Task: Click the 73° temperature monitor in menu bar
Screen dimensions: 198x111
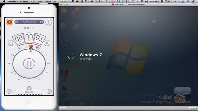Action: (x=102, y=2)
